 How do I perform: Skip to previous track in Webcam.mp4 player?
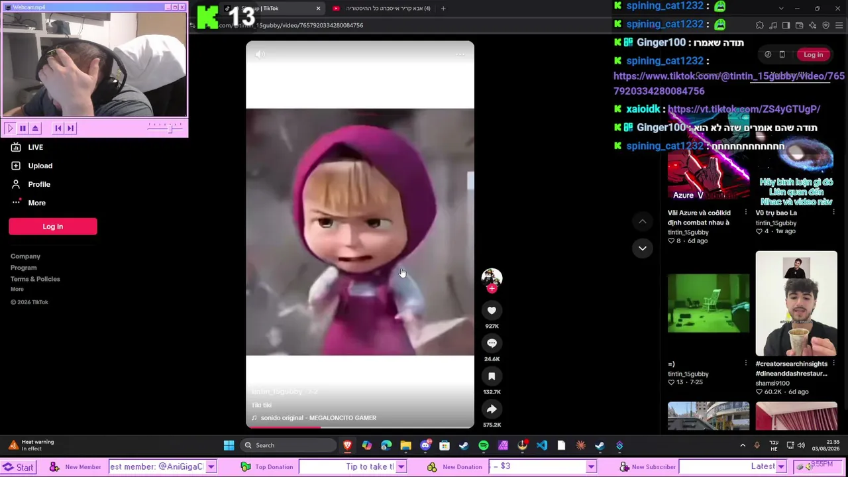click(58, 128)
